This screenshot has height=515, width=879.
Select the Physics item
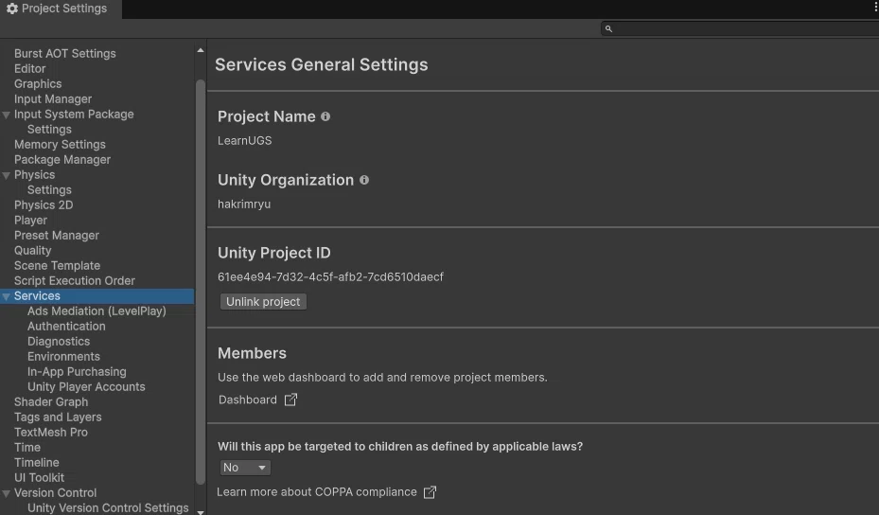click(35, 174)
